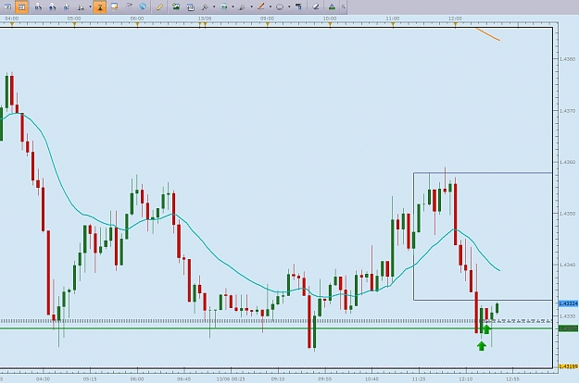Click the green hierarchy tree icon
The height and width of the screenshot is (383, 579).
[x=332, y=6]
